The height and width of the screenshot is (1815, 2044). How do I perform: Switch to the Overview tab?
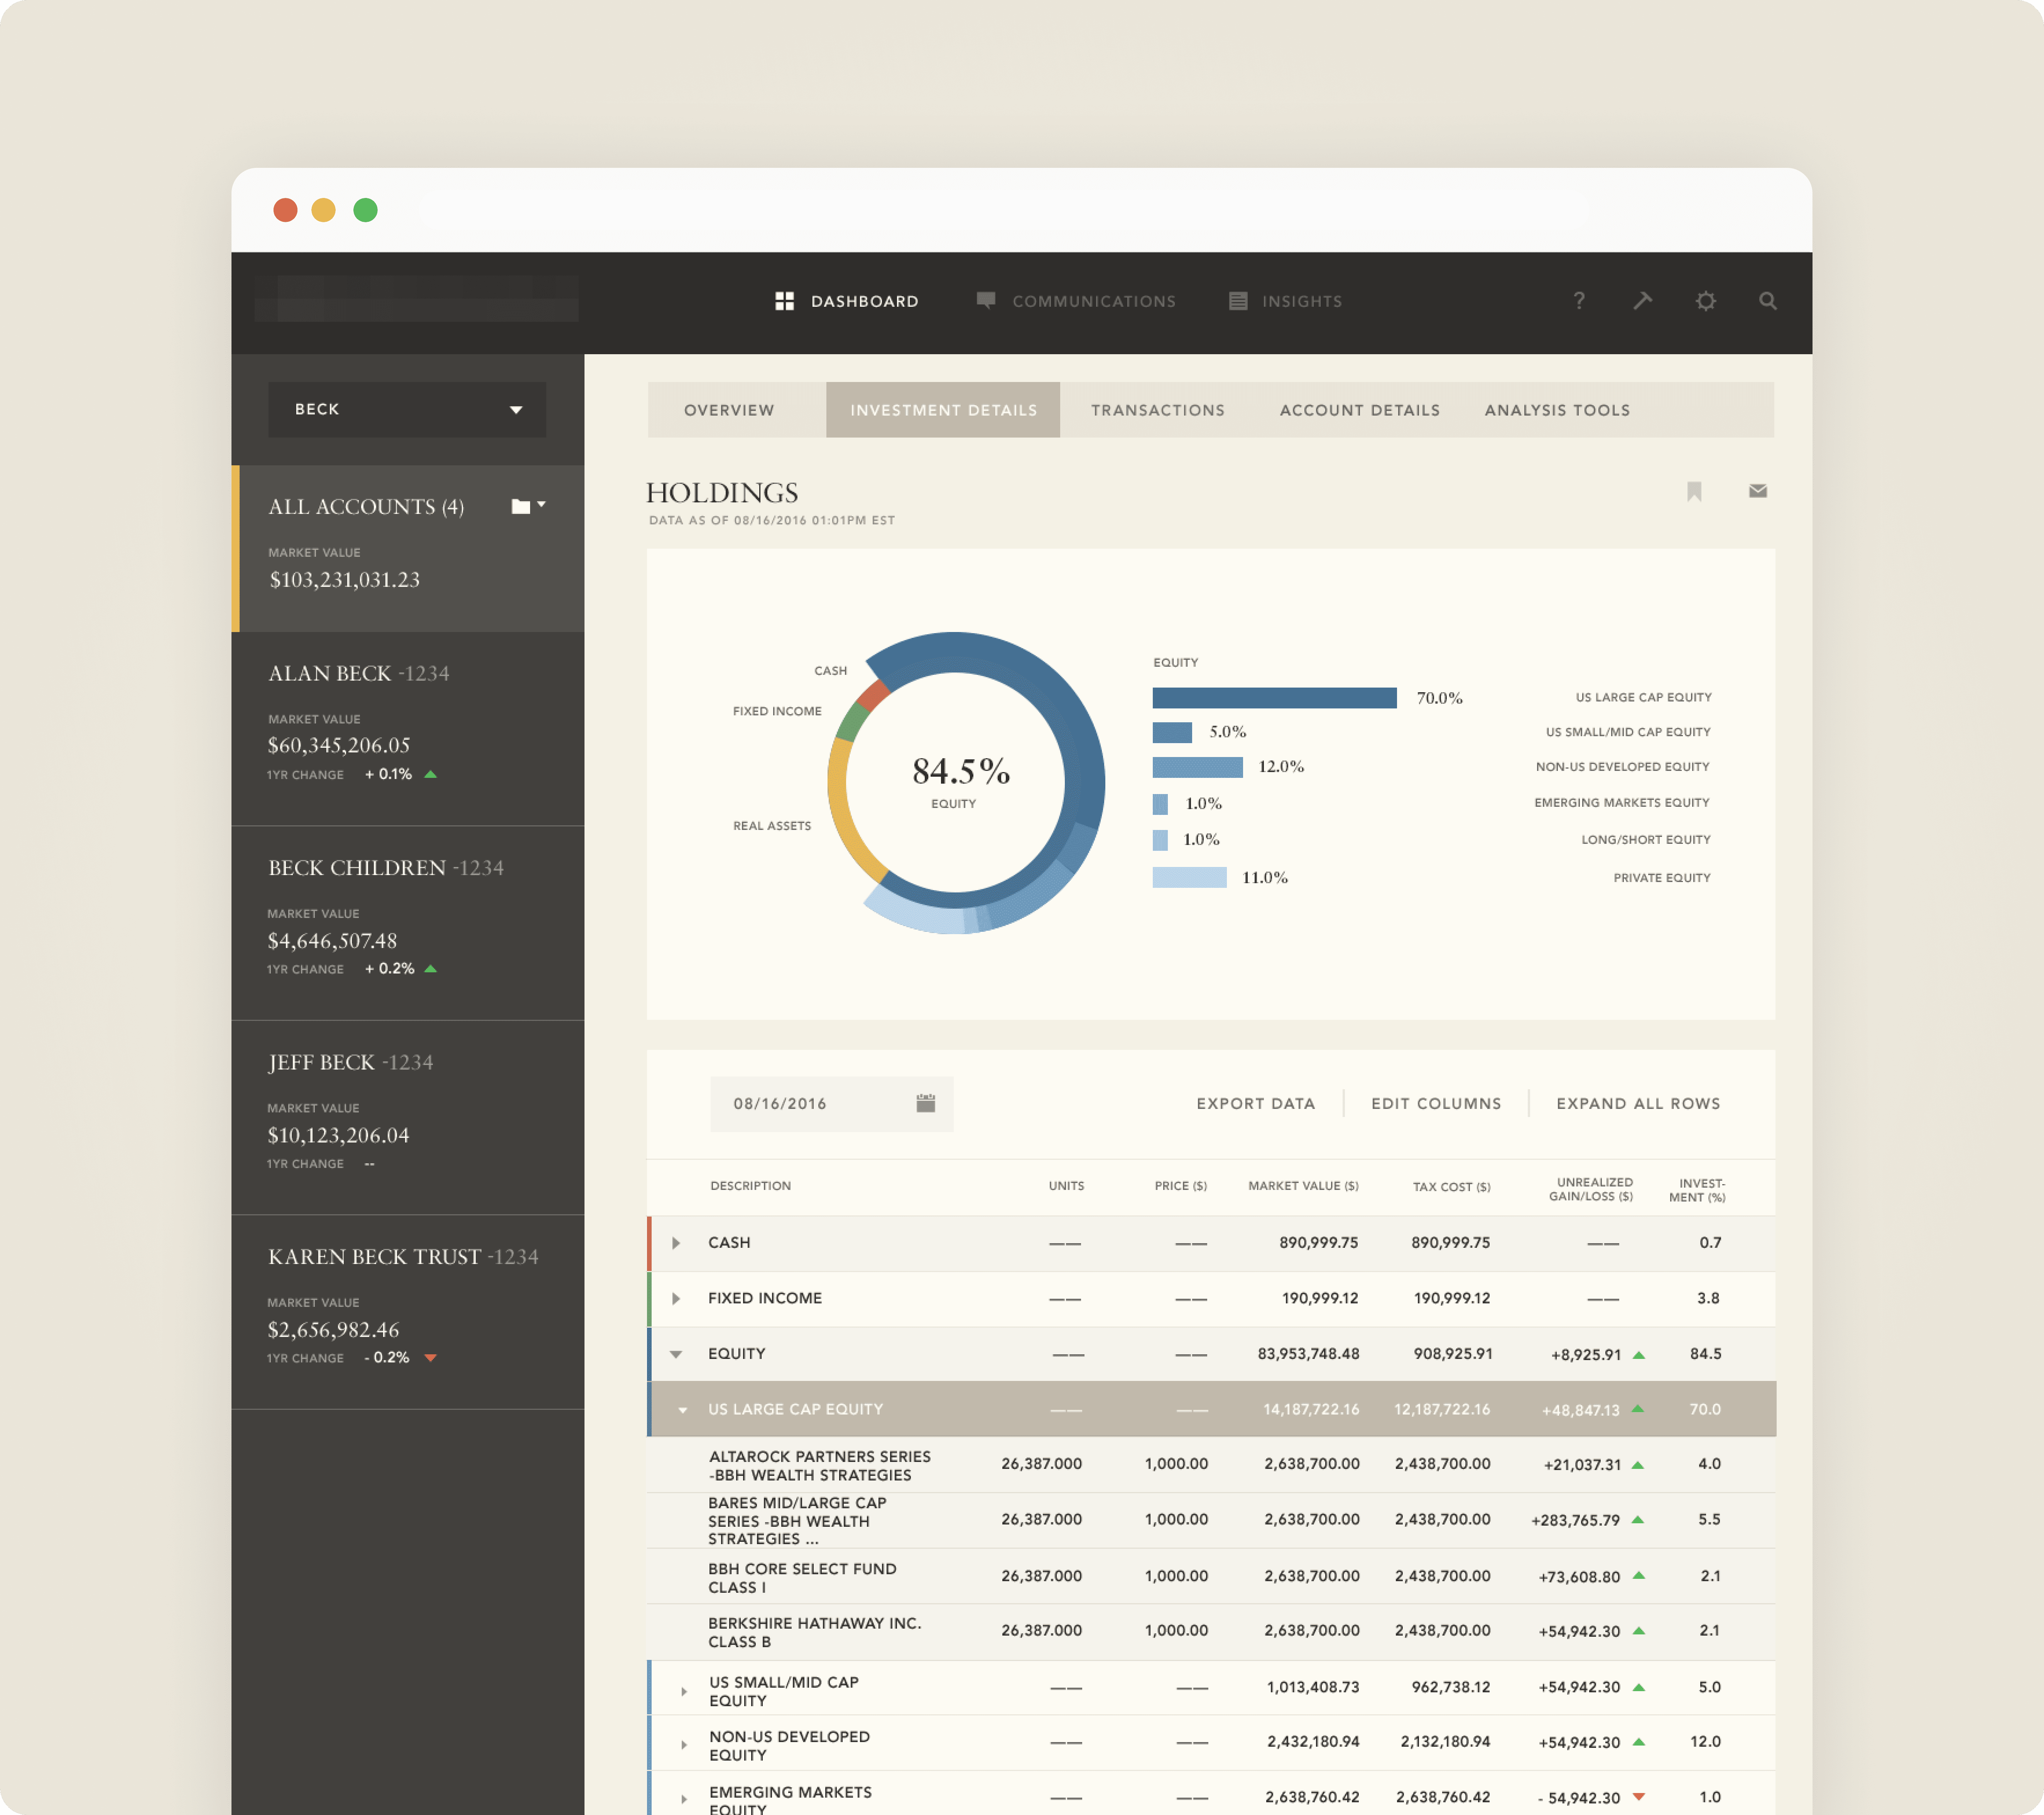point(729,410)
